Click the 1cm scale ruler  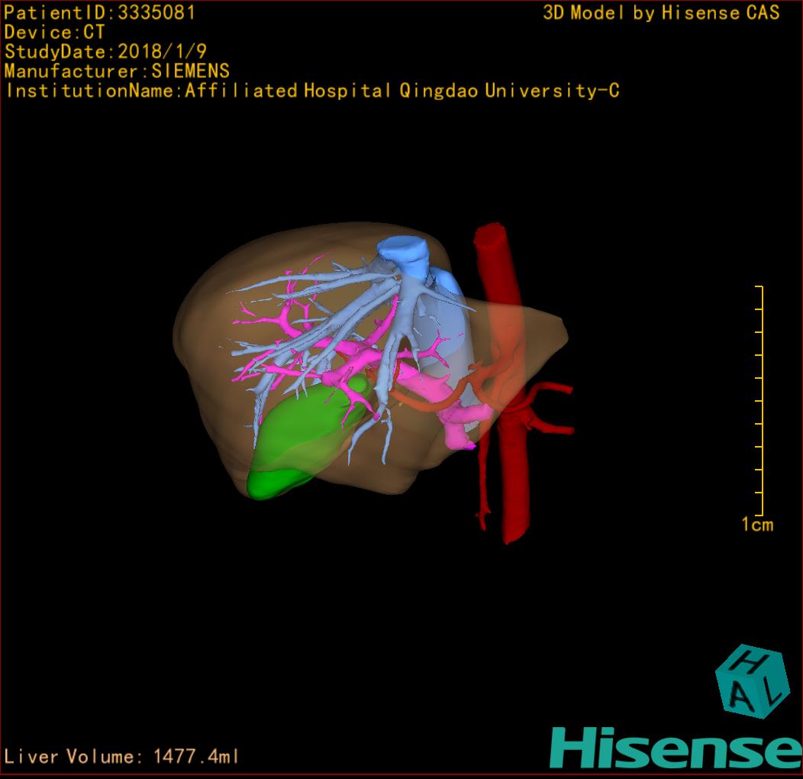pyautogui.click(x=759, y=401)
